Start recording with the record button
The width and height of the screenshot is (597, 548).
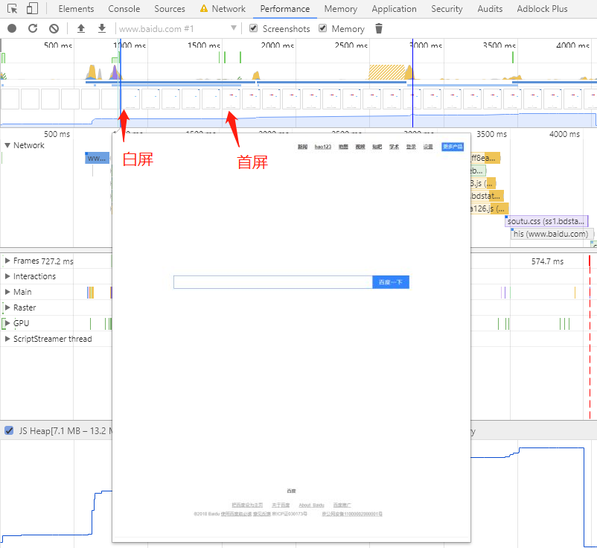12,28
